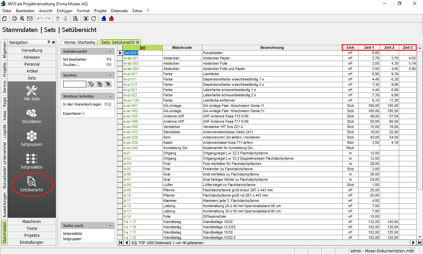Viewport: 423px width, 254px height.
Task: Open the Datensatz menu
Action: pos(119,11)
